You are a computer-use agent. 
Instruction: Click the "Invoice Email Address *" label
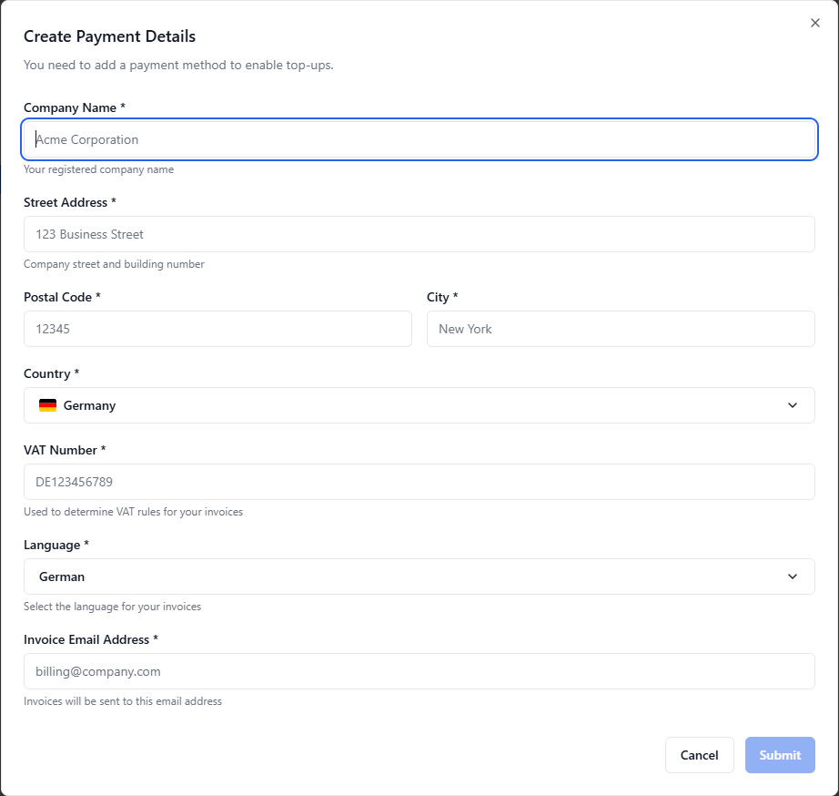click(x=91, y=639)
